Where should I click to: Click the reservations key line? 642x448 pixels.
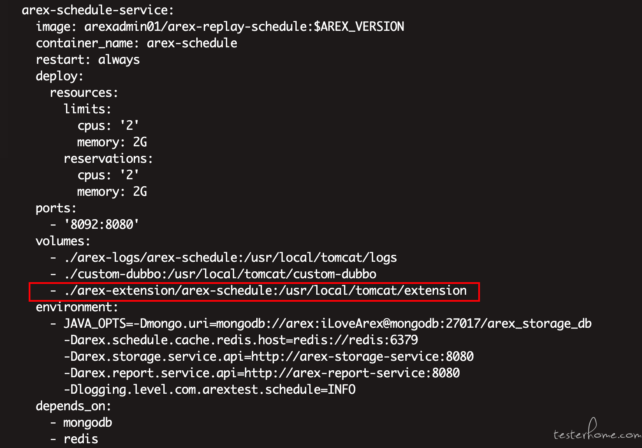click(108, 158)
